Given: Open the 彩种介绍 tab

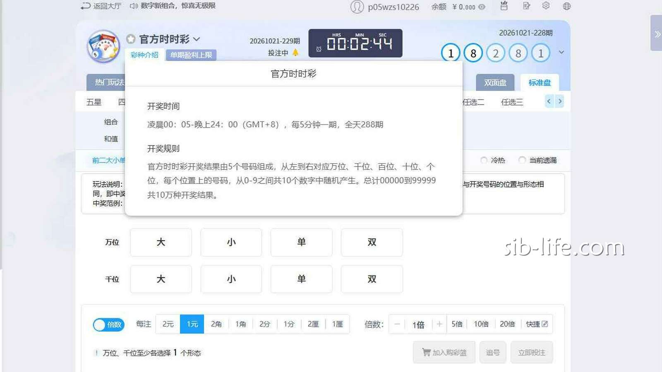Looking at the screenshot, I should [x=144, y=55].
